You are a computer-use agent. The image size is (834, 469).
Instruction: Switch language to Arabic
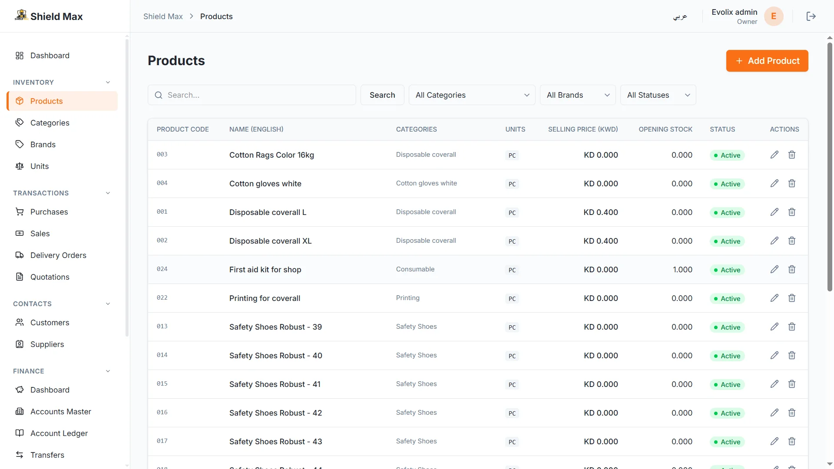click(680, 16)
